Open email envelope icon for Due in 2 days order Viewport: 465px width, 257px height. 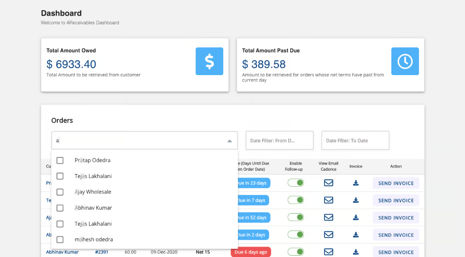328,235
